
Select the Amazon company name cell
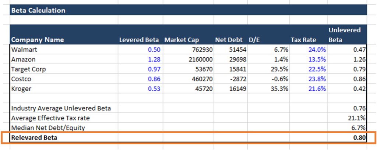pyautogui.click(x=64, y=60)
